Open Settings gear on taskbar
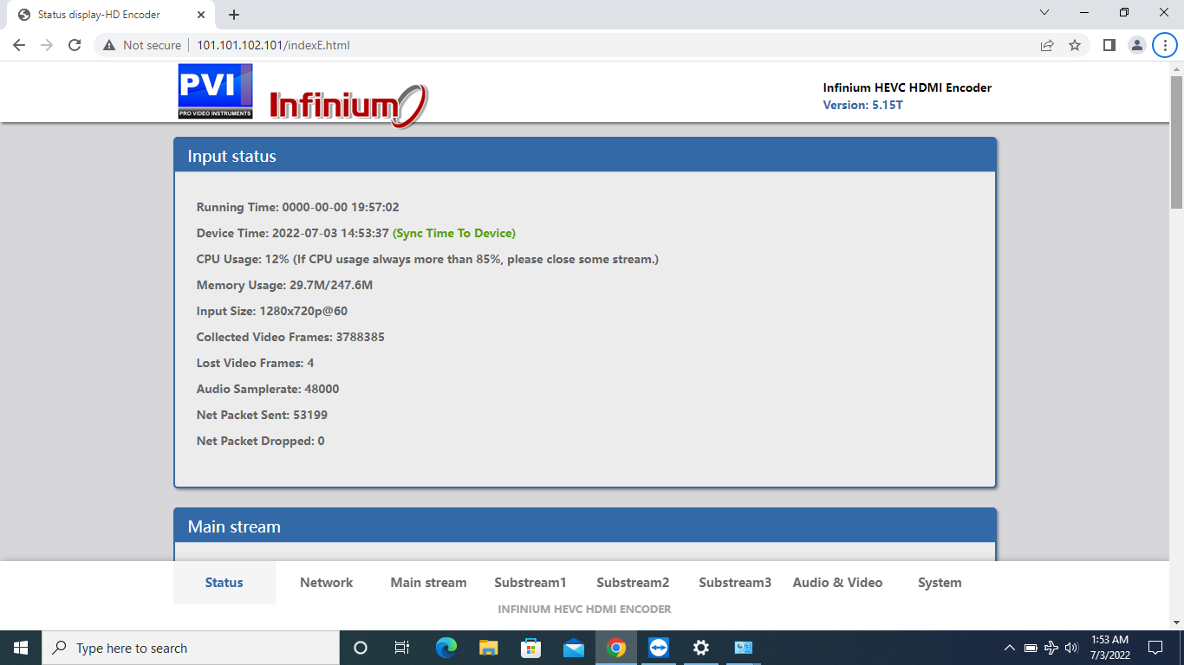Screen dimensions: 1184x665 coord(701,648)
